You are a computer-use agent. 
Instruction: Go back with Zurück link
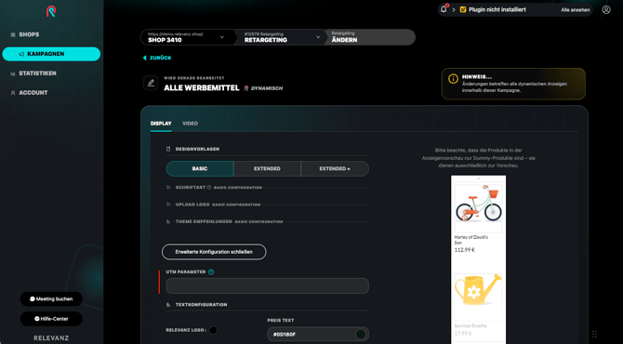click(157, 58)
